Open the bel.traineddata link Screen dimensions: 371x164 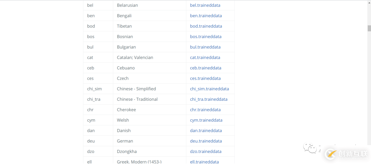pyautogui.click(x=205, y=6)
